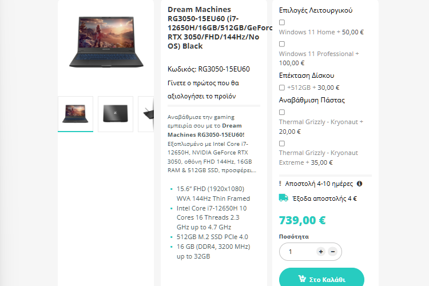Click the cart icon in Στο Καλάθι button
This screenshot has width=429, height=286.
click(302, 279)
